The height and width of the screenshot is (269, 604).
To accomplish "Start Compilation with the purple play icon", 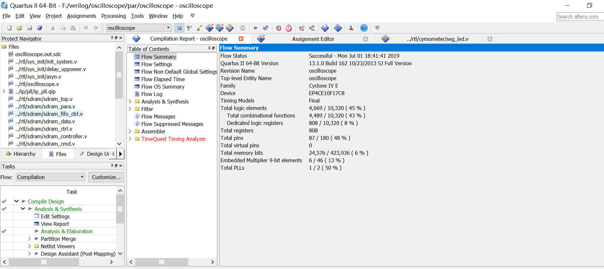I will (256, 28).
